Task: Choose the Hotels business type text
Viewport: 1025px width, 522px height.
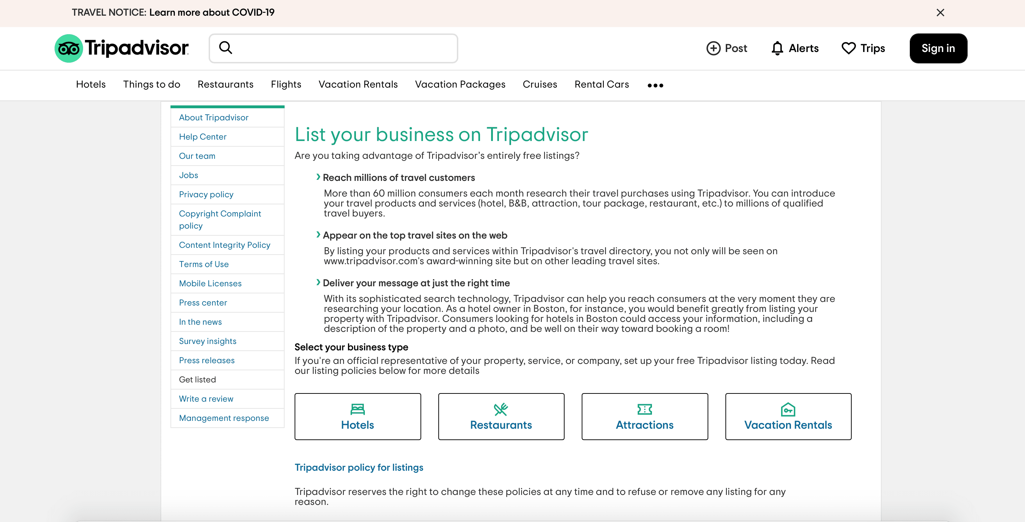Action: [357, 425]
